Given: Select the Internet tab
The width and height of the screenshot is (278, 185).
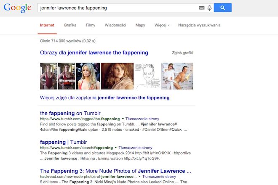Looking at the screenshot, I should [47, 25].
